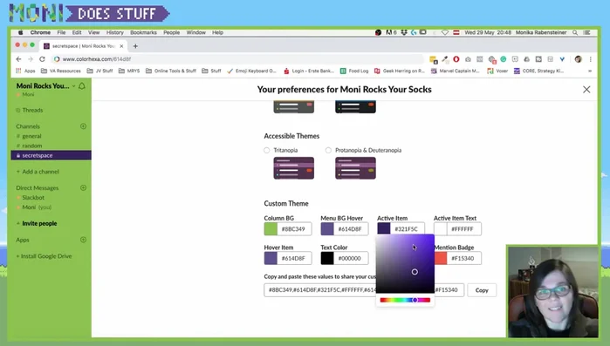Viewport: 610px width, 346px height.
Task: Open the Help menu
Action: [217, 32]
